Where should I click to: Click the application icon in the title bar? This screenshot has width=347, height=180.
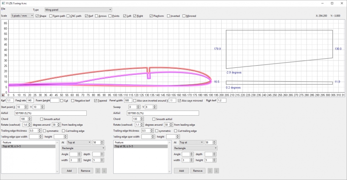(x=3, y=3)
